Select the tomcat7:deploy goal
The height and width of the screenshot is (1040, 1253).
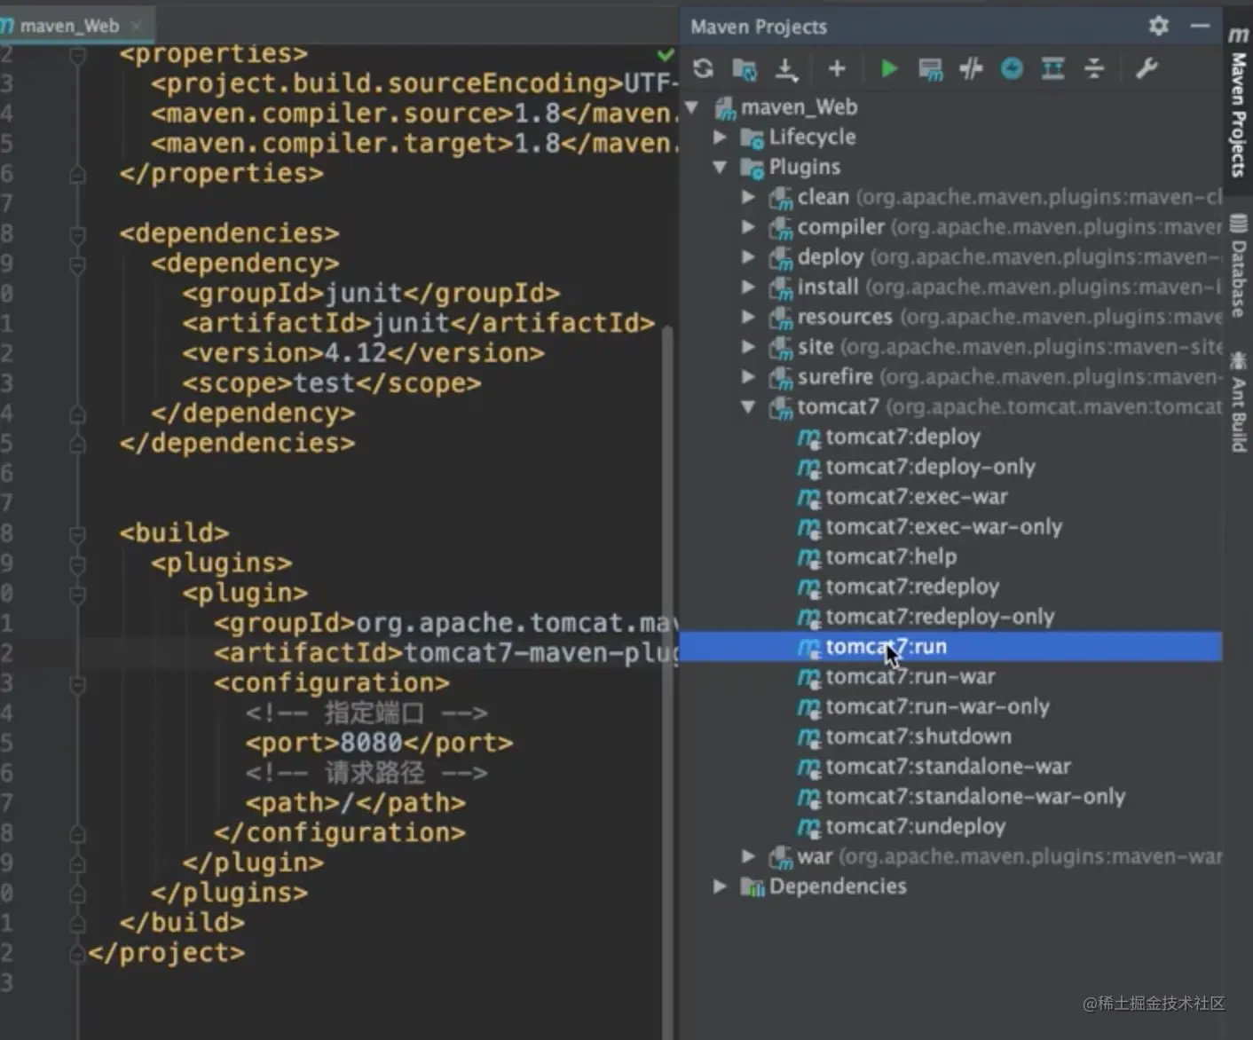click(x=902, y=437)
